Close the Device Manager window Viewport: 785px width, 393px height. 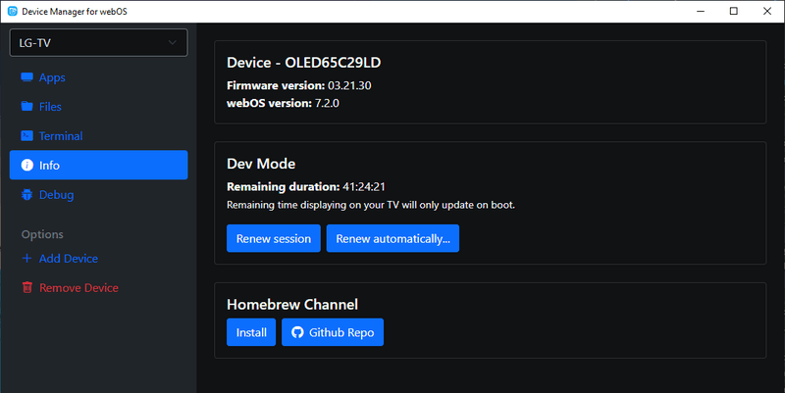pos(767,11)
